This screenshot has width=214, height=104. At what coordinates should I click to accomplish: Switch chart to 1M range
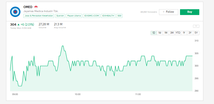[x=166, y=33]
